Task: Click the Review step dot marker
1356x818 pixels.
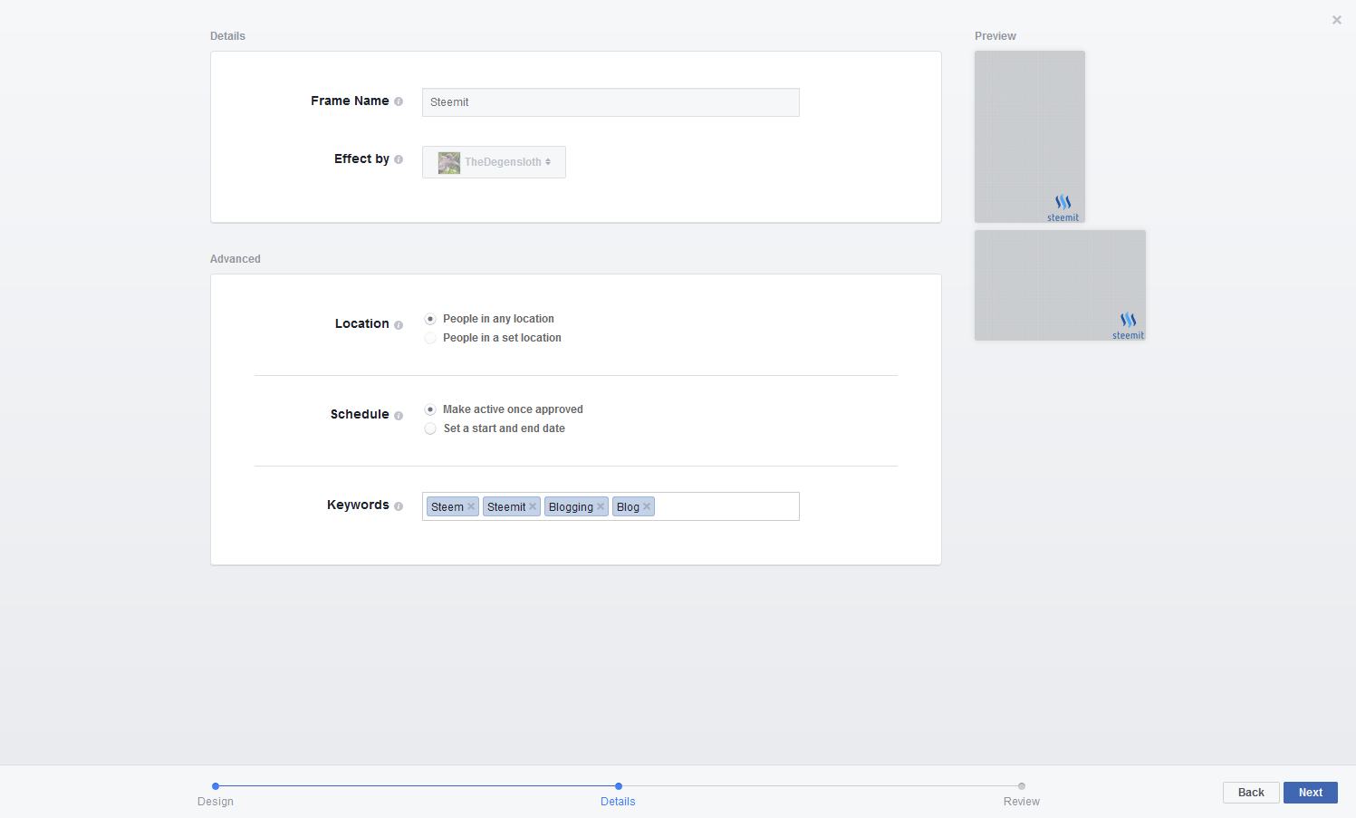Action: (1022, 786)
